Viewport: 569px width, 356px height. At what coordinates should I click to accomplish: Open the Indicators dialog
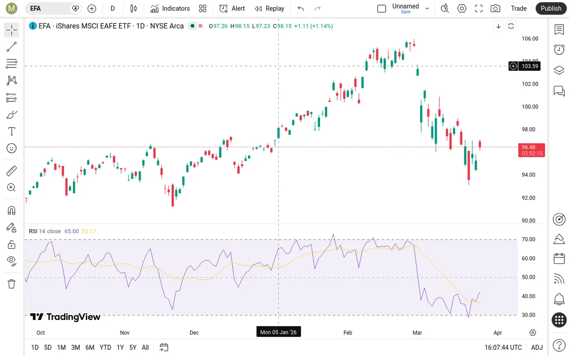pyautogui.click(x=170, y=9)
